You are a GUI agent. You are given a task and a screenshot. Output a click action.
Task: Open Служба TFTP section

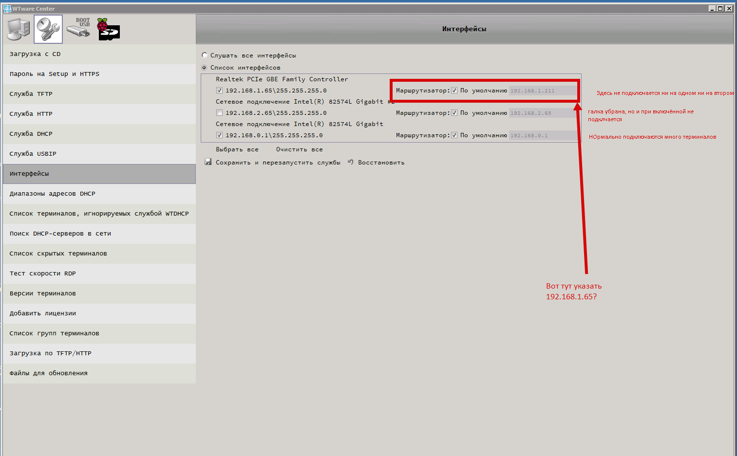coord(99,94)
